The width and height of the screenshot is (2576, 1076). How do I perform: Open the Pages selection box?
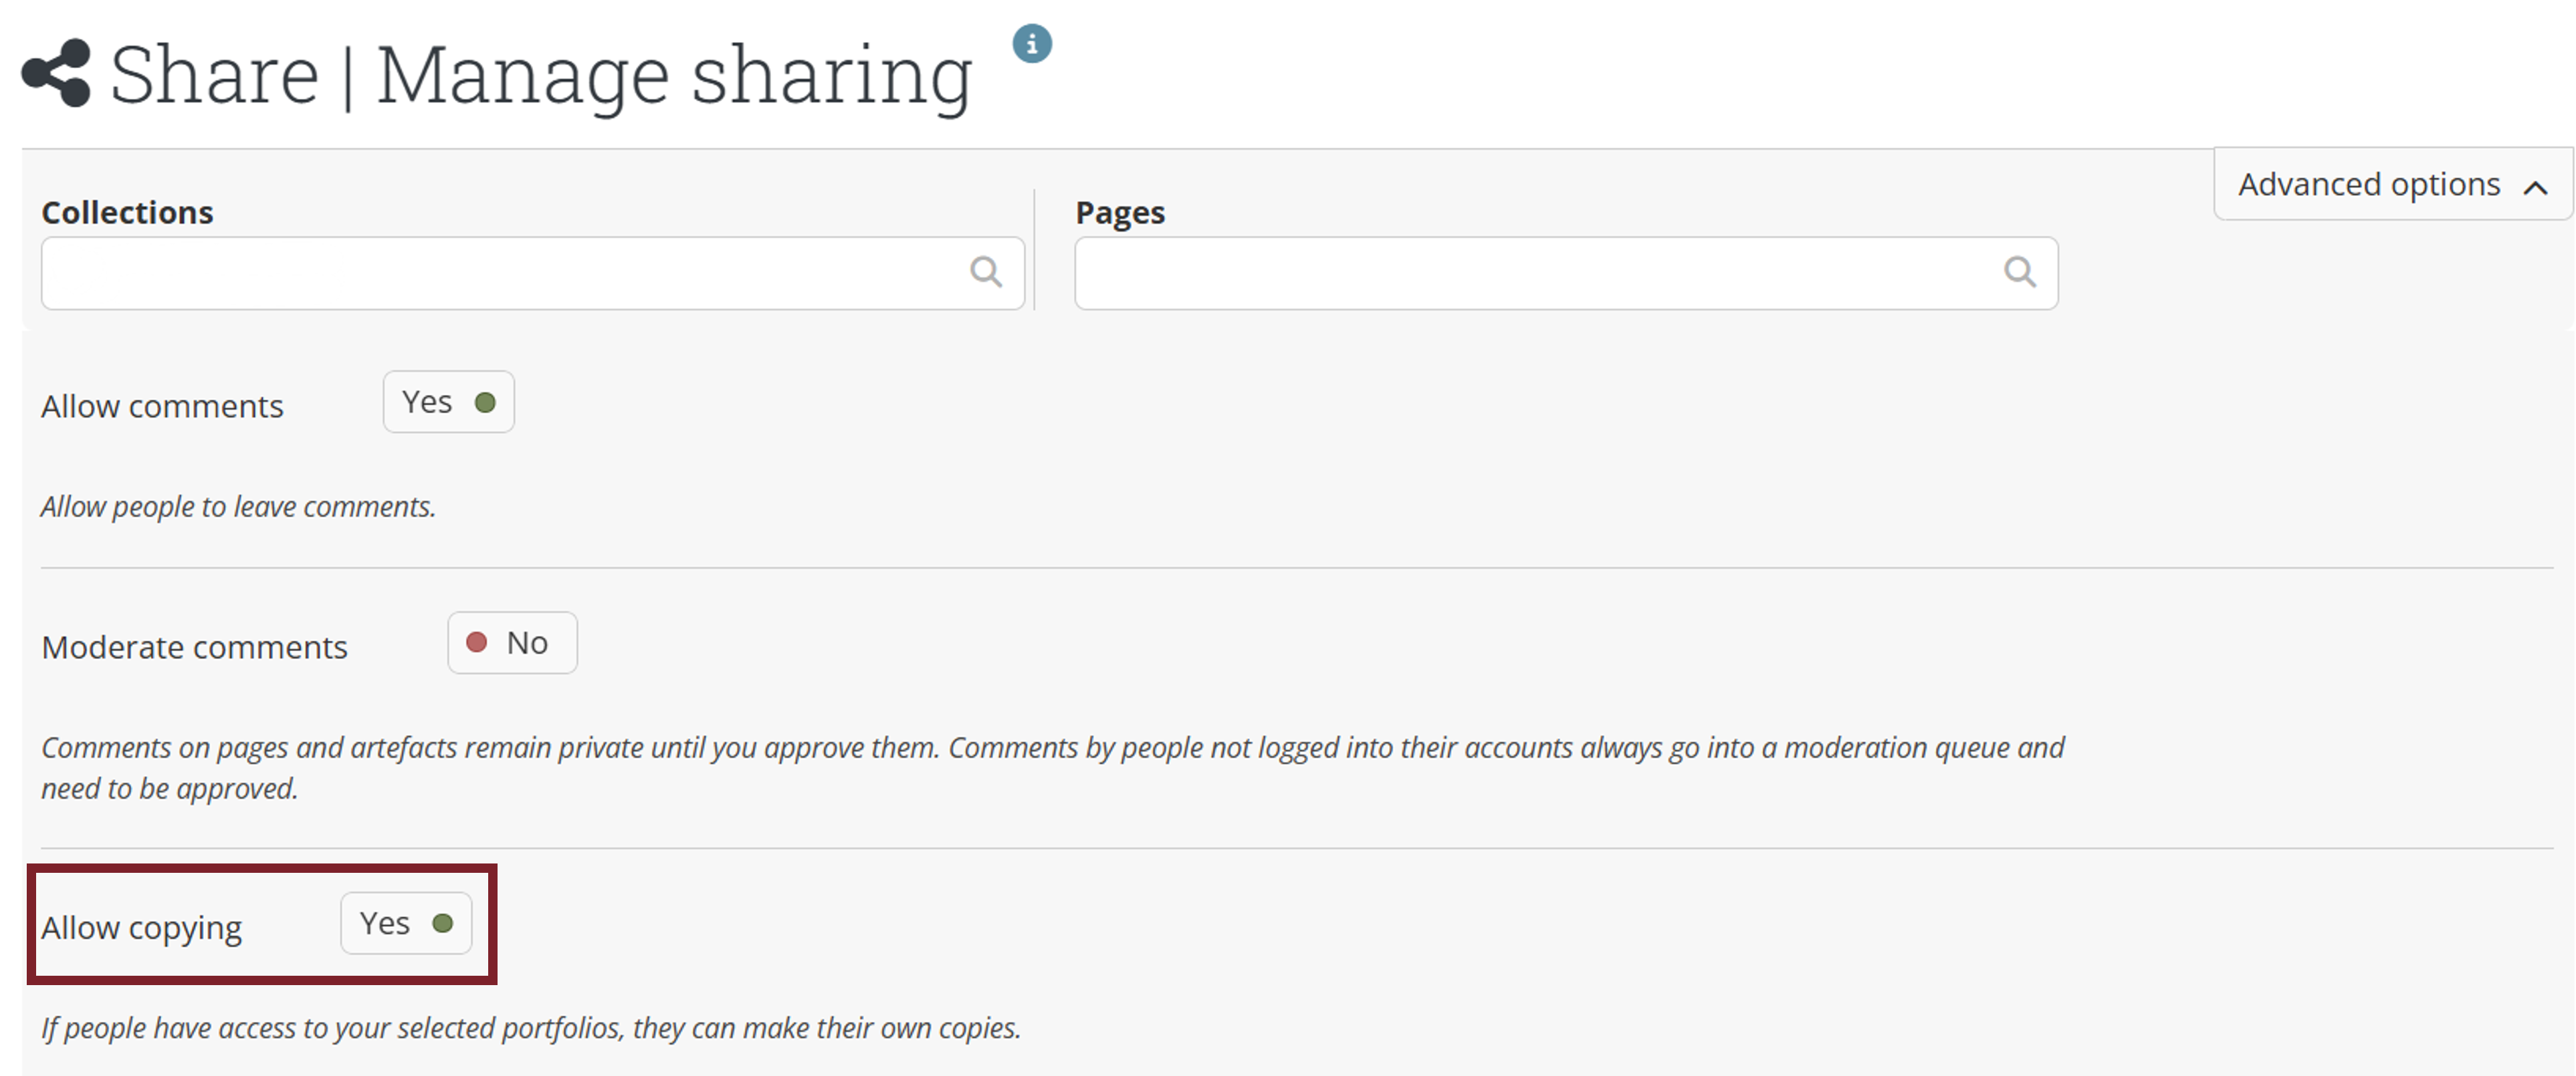coord(1530,273)
